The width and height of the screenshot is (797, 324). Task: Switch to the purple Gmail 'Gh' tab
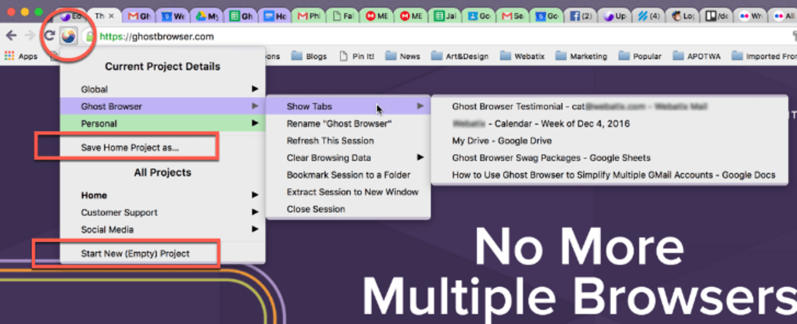tap(139, 16)
